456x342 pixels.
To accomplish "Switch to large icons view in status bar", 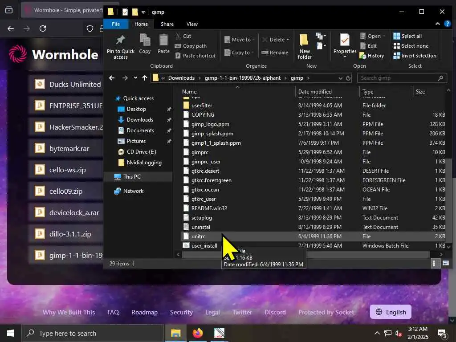I will 445,263.
